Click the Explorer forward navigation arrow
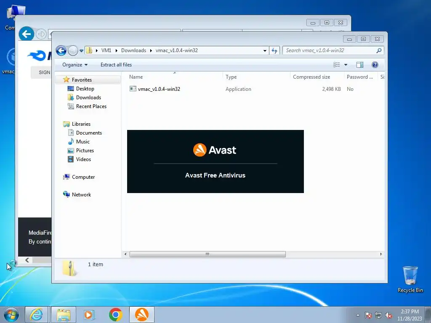The image size is (431, 323). click(x=73, y=50)
